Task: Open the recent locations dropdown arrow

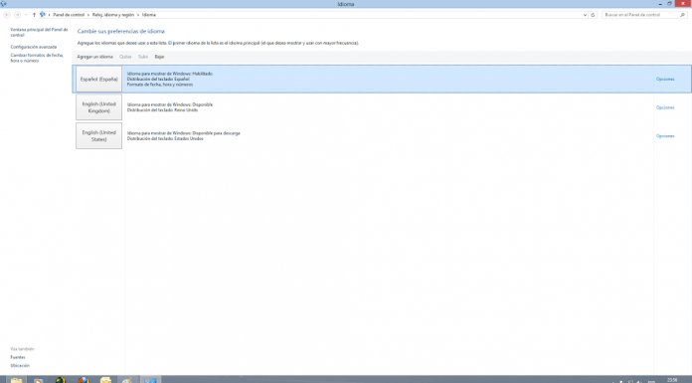Action: pyautogui.click(x=26, y=15)
